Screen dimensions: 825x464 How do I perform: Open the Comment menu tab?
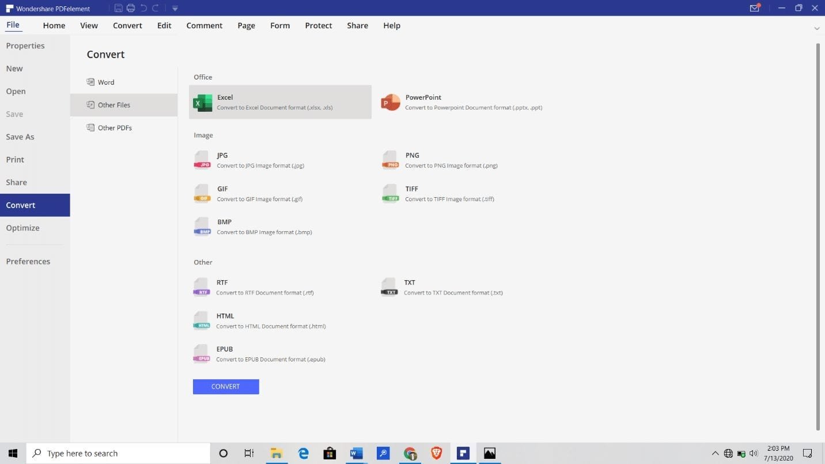pos(204,25)
